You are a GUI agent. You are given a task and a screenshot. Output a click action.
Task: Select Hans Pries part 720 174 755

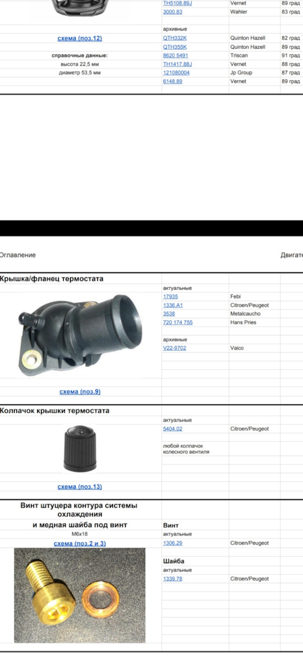tap(178, 322)
